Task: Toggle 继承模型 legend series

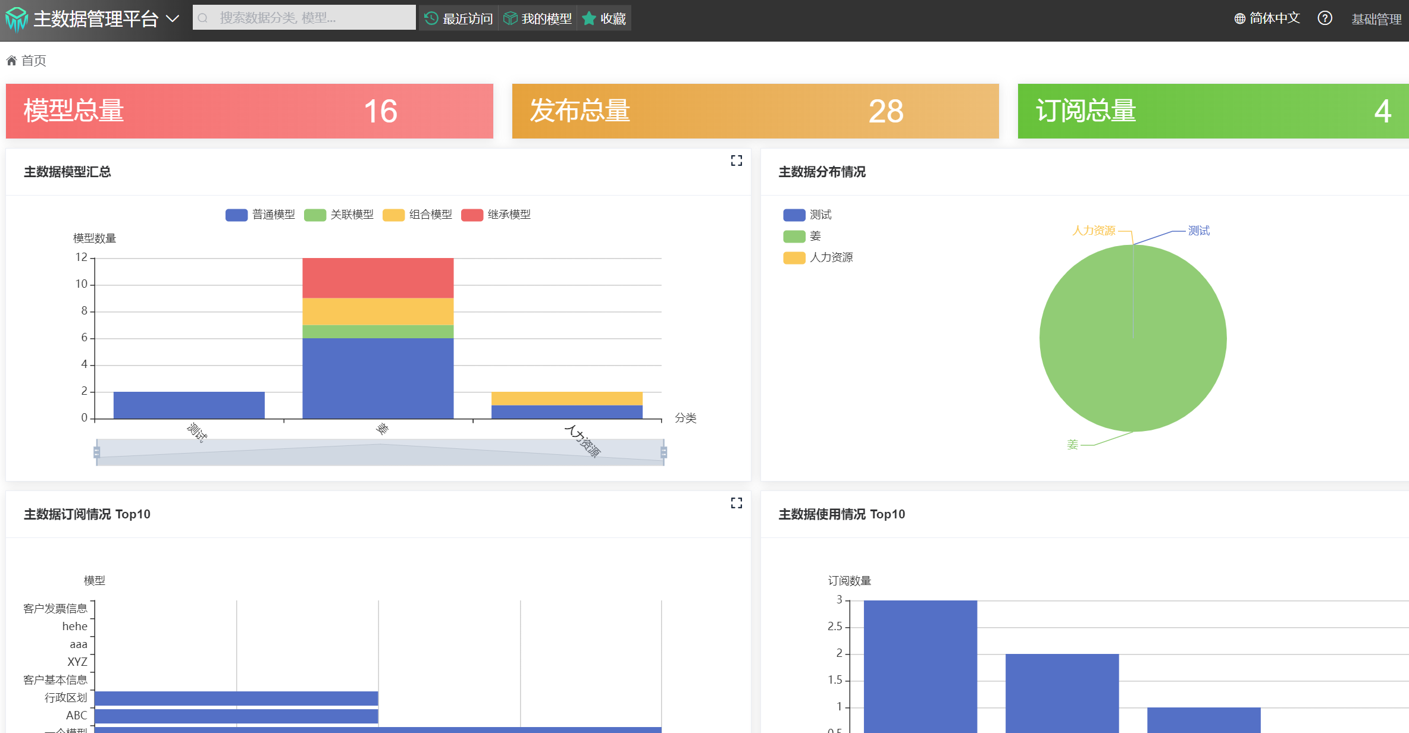Action: 496,215
